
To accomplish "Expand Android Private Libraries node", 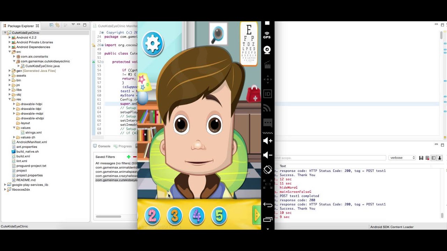I will click(9, 42).
